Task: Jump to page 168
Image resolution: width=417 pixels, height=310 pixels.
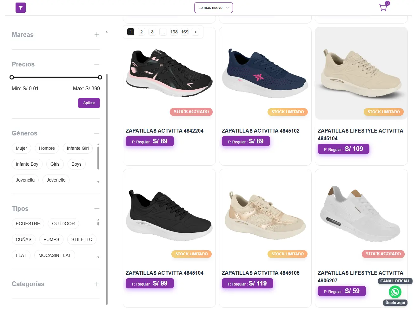Action: [x=174, y=32]
